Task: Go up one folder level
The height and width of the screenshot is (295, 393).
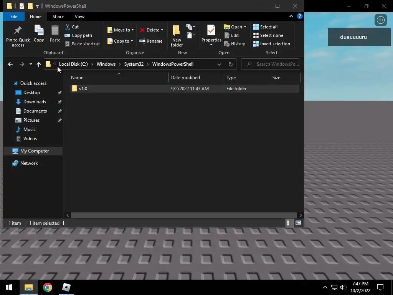Action: (x=39, y=64)
